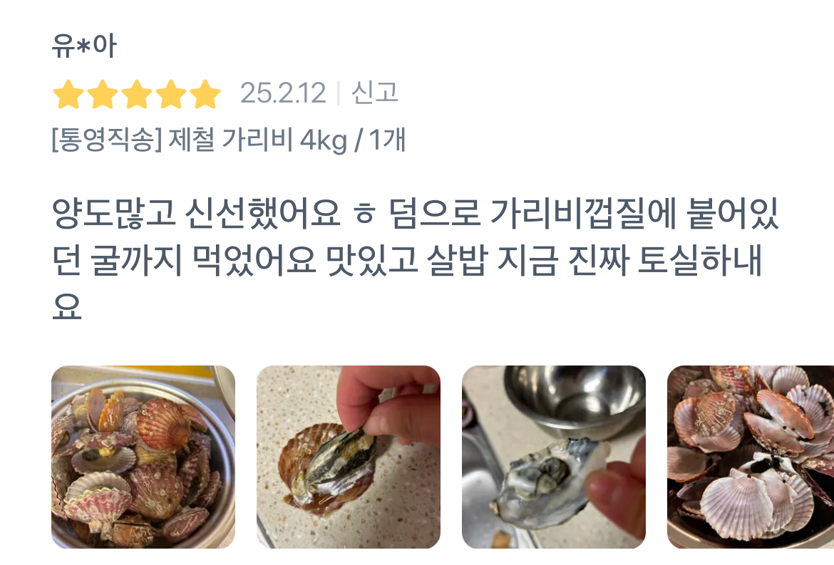Select the fourth yellow rating star

171,94
